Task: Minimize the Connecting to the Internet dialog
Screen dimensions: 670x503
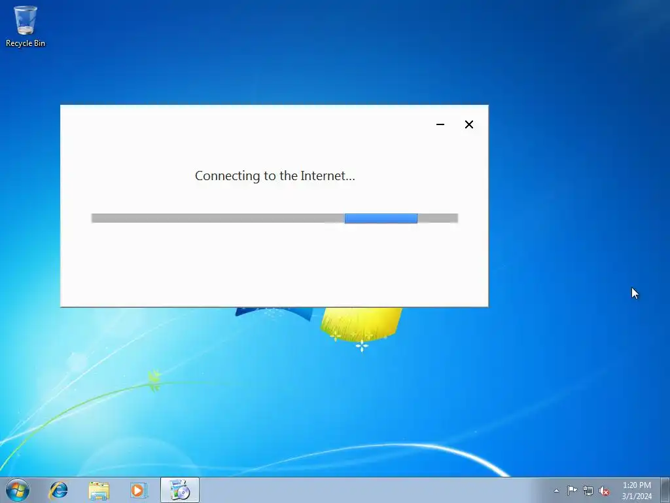Action: [440, 124]
